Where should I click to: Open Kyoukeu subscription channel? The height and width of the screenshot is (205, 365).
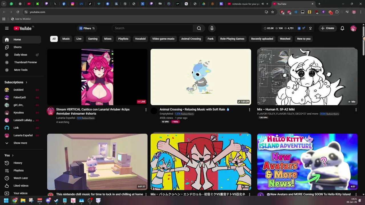tap(21, 113)
